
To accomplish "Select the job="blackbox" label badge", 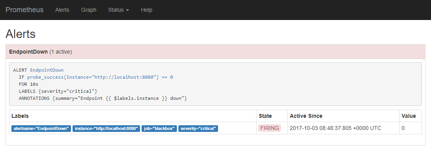I will tap(159, 128).
